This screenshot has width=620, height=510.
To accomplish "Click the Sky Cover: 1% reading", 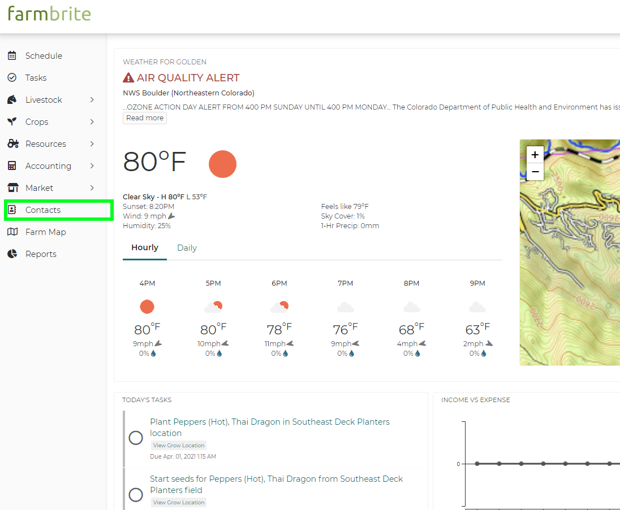I will click(343, 216).
